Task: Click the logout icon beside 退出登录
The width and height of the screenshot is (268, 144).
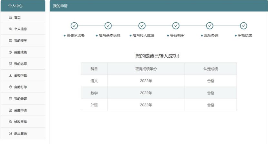Action: (10, 134)
